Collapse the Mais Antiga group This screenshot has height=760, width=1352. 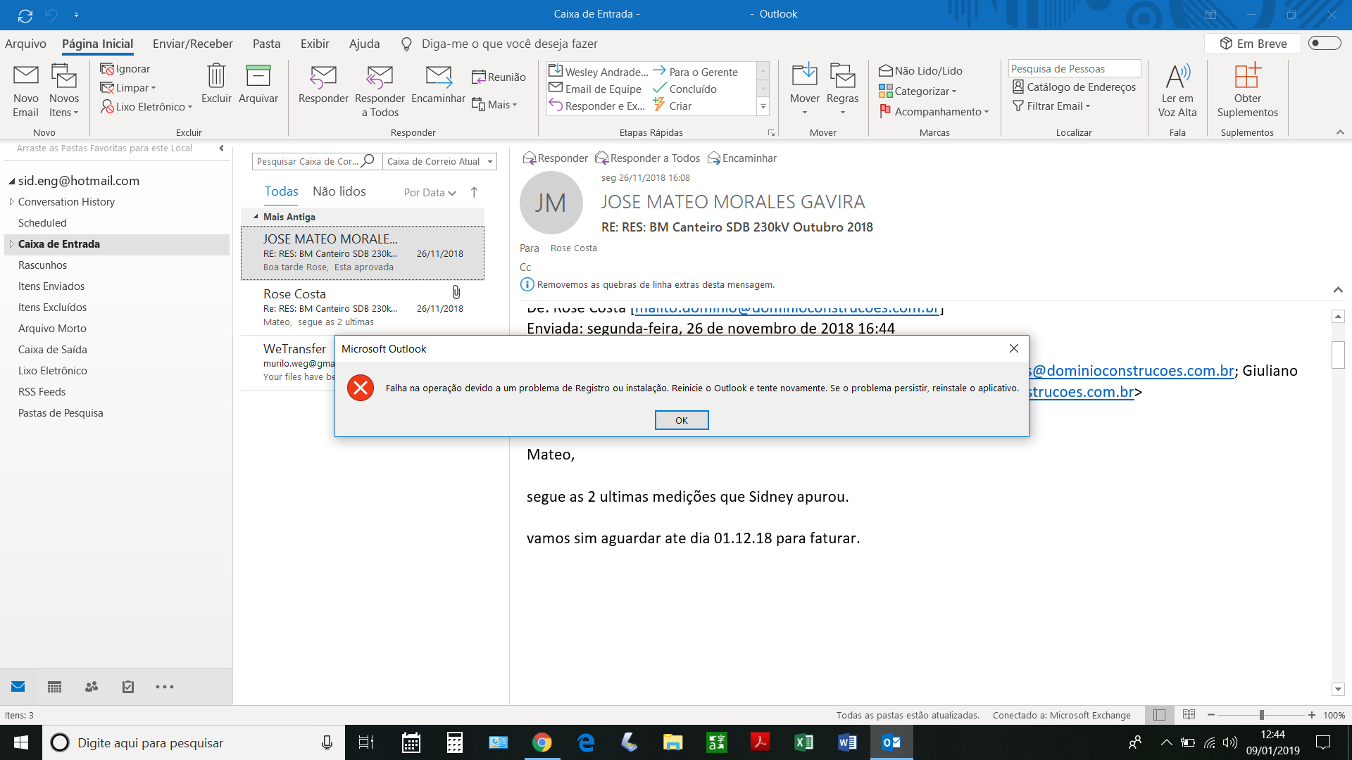pos(256,217)
